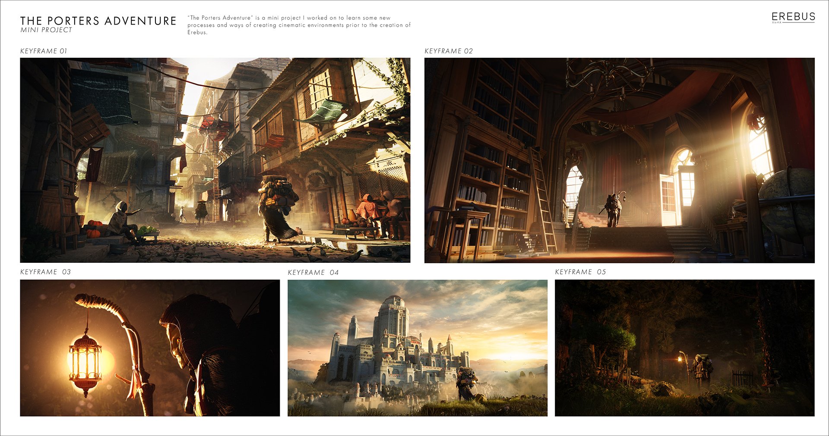
Task: Click the 'KEYFRAME 03' label
Action: point(45,272)
